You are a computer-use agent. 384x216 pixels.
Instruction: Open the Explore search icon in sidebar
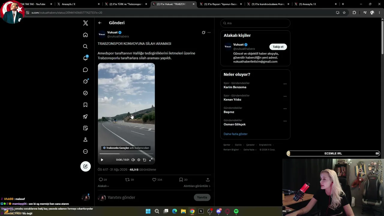pos(85,46)
